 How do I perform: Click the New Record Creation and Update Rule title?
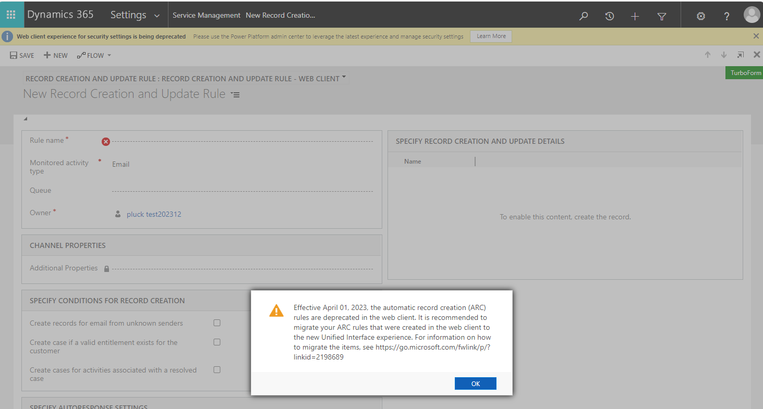click(x=124, y=94)
